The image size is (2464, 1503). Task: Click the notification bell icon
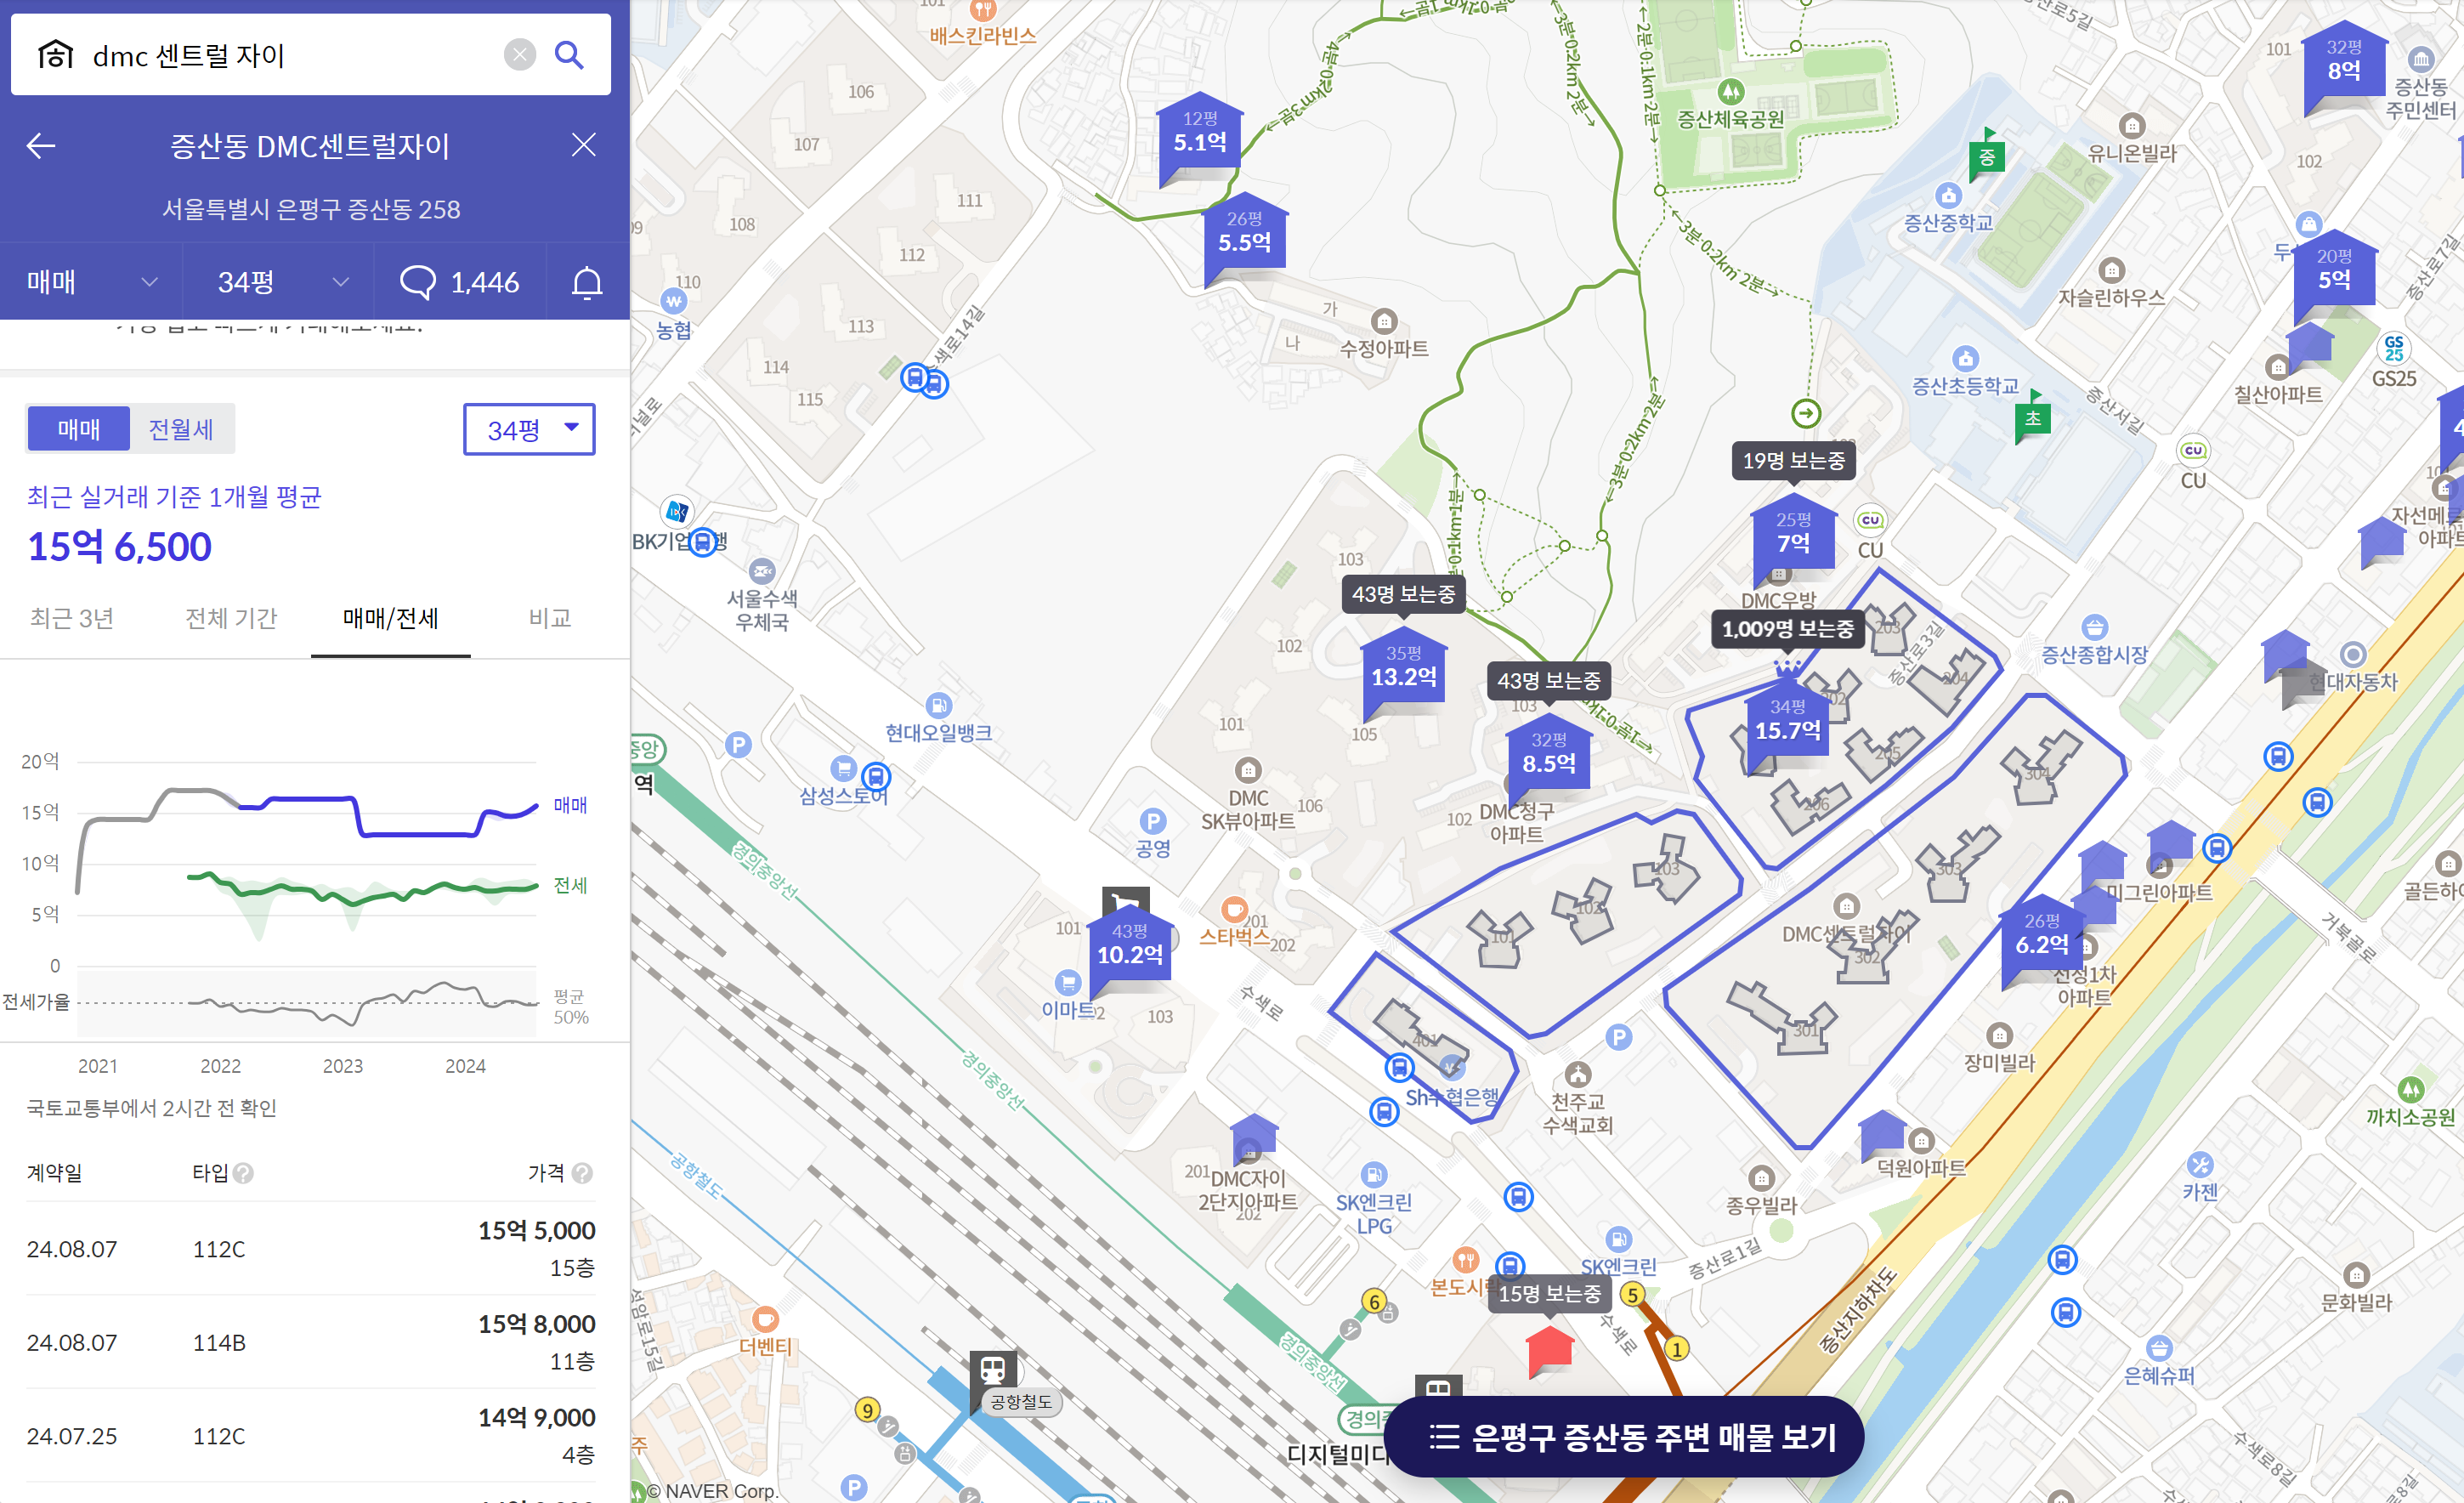587,283
